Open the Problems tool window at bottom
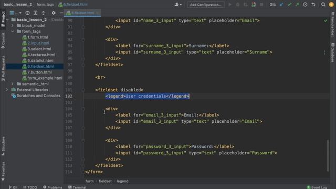 (x=52, y=187)
